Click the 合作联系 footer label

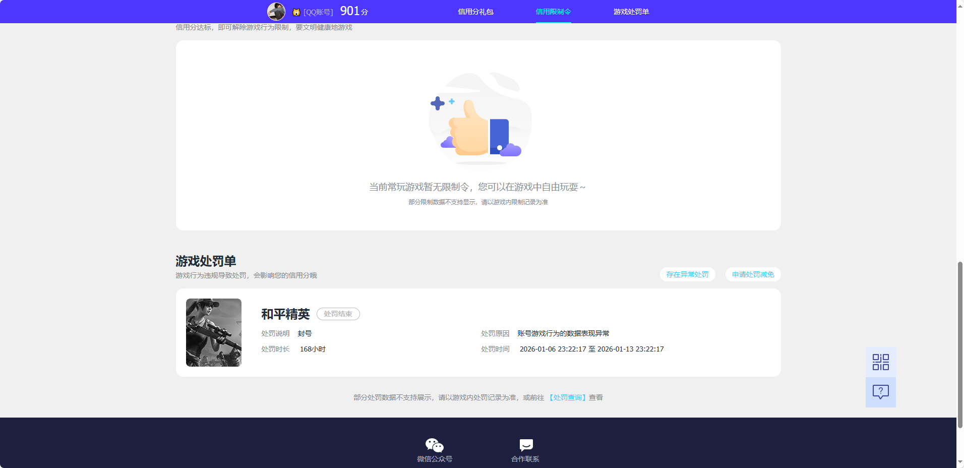click(525, 459)
